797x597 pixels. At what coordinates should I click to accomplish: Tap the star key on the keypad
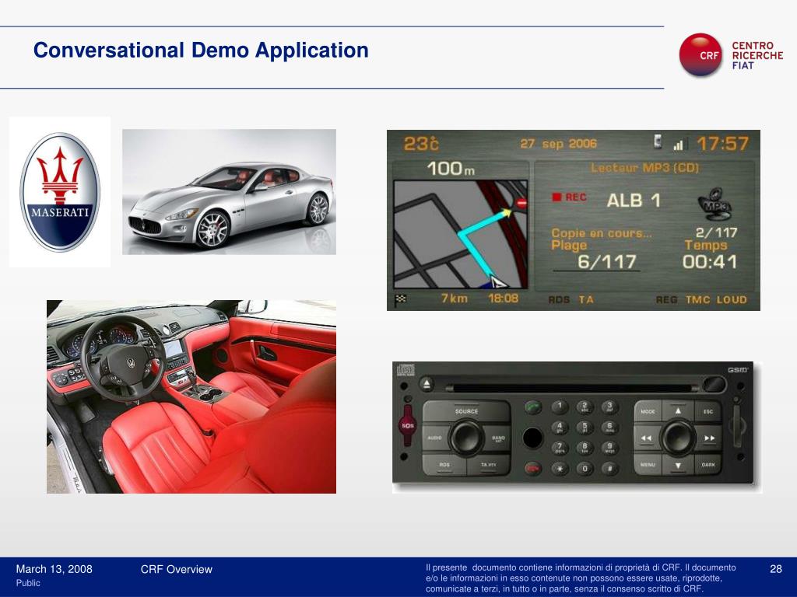[560, 468]
